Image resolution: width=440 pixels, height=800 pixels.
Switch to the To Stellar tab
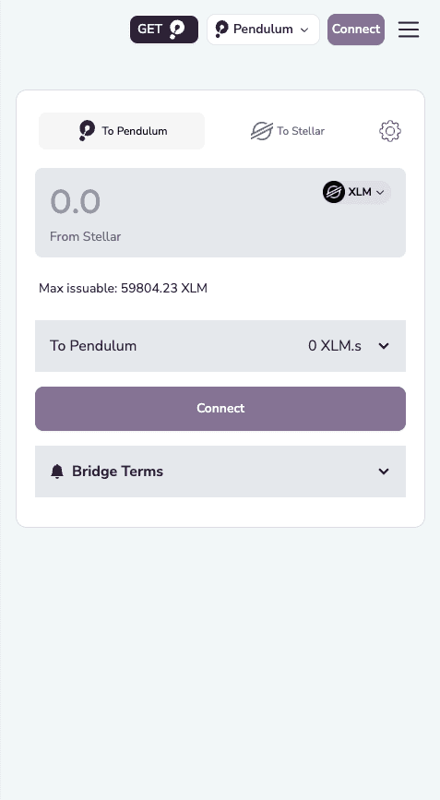(x=288, y=131)
